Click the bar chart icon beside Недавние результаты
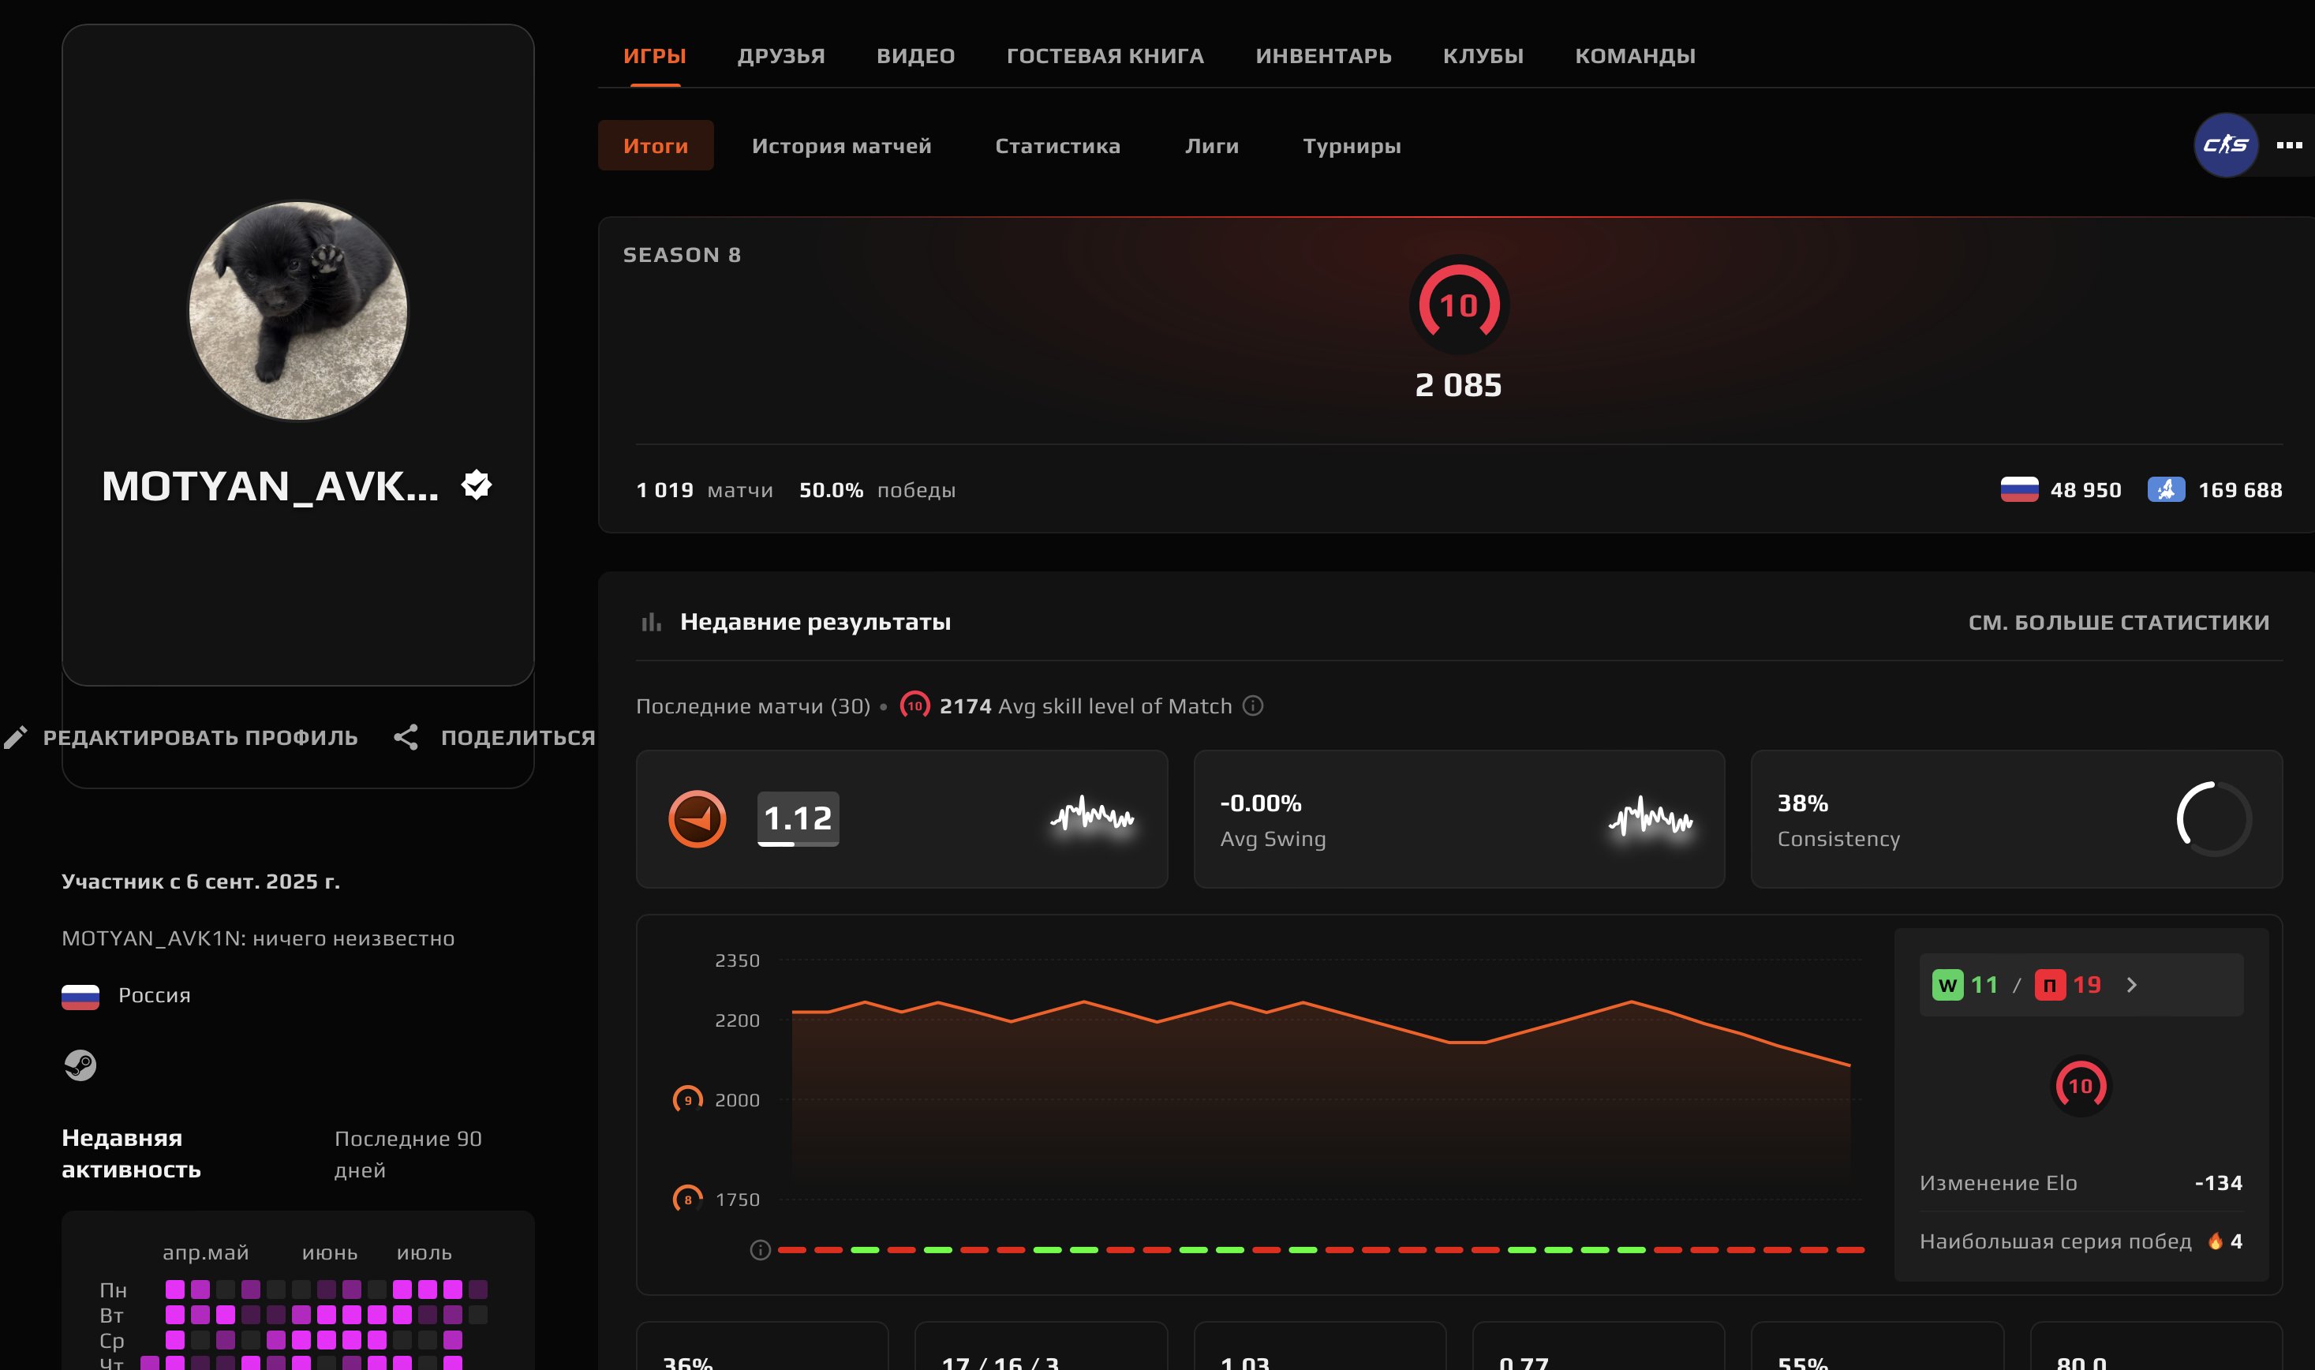The width and height of the screenshot is (2315, 1370). [651, 622]
